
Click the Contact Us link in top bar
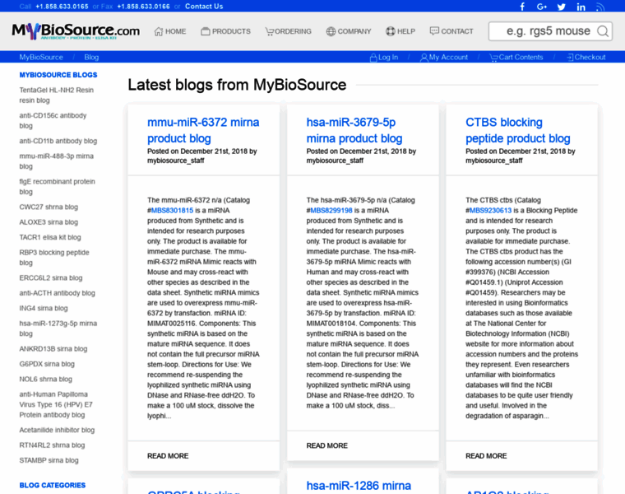pos(204,7)
